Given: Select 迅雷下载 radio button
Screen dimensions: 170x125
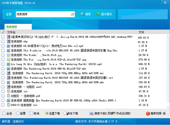Looking at the screenshot, I should (x=47, y=113).
